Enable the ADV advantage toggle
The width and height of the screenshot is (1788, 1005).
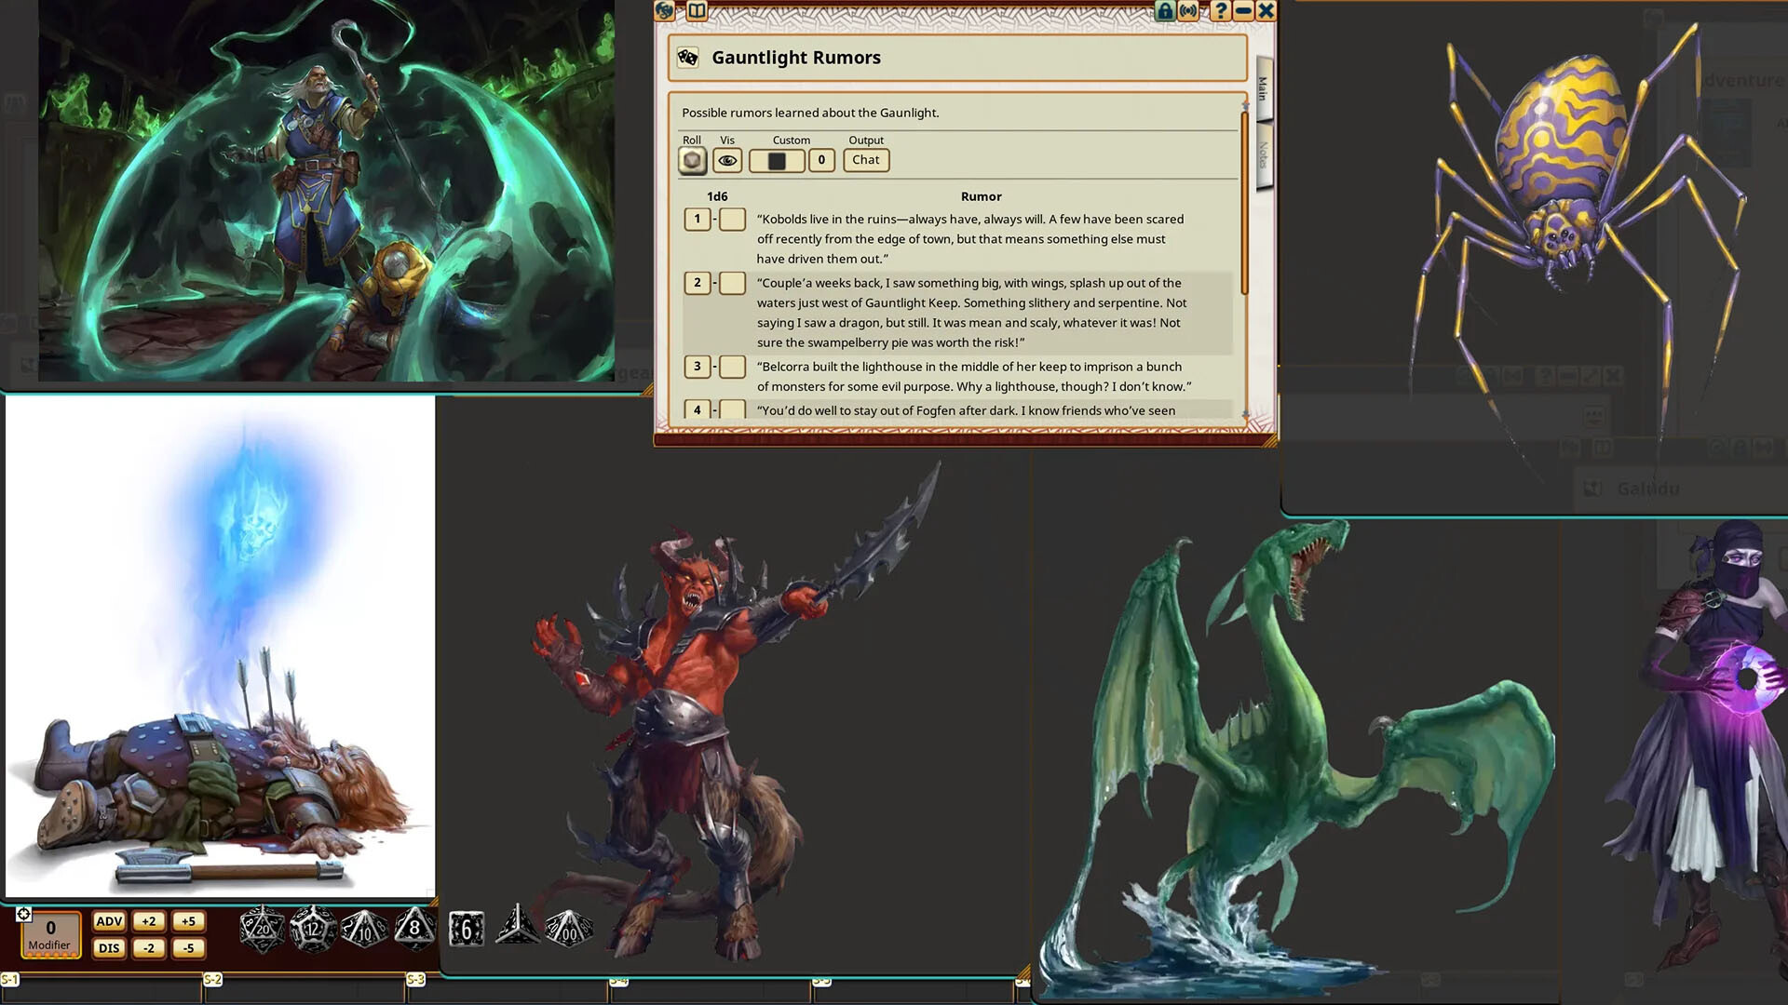(109, 921)
